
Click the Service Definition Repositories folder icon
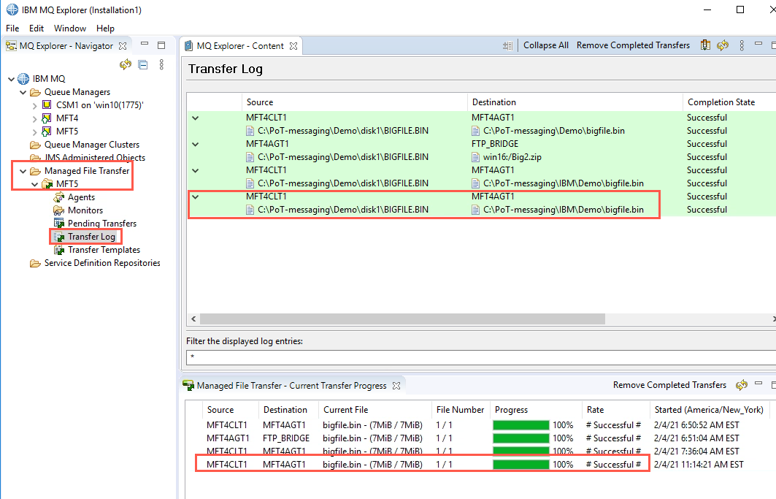35,263
